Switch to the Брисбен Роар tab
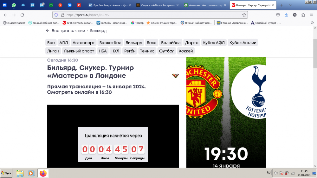The image size is (317, 178). (109, 5)
